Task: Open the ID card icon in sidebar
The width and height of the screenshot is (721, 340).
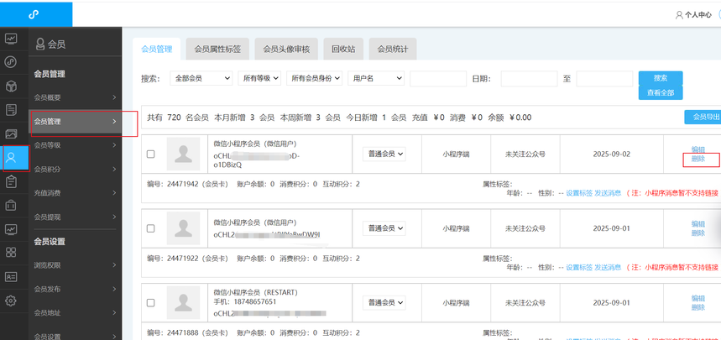Action: 11,276
